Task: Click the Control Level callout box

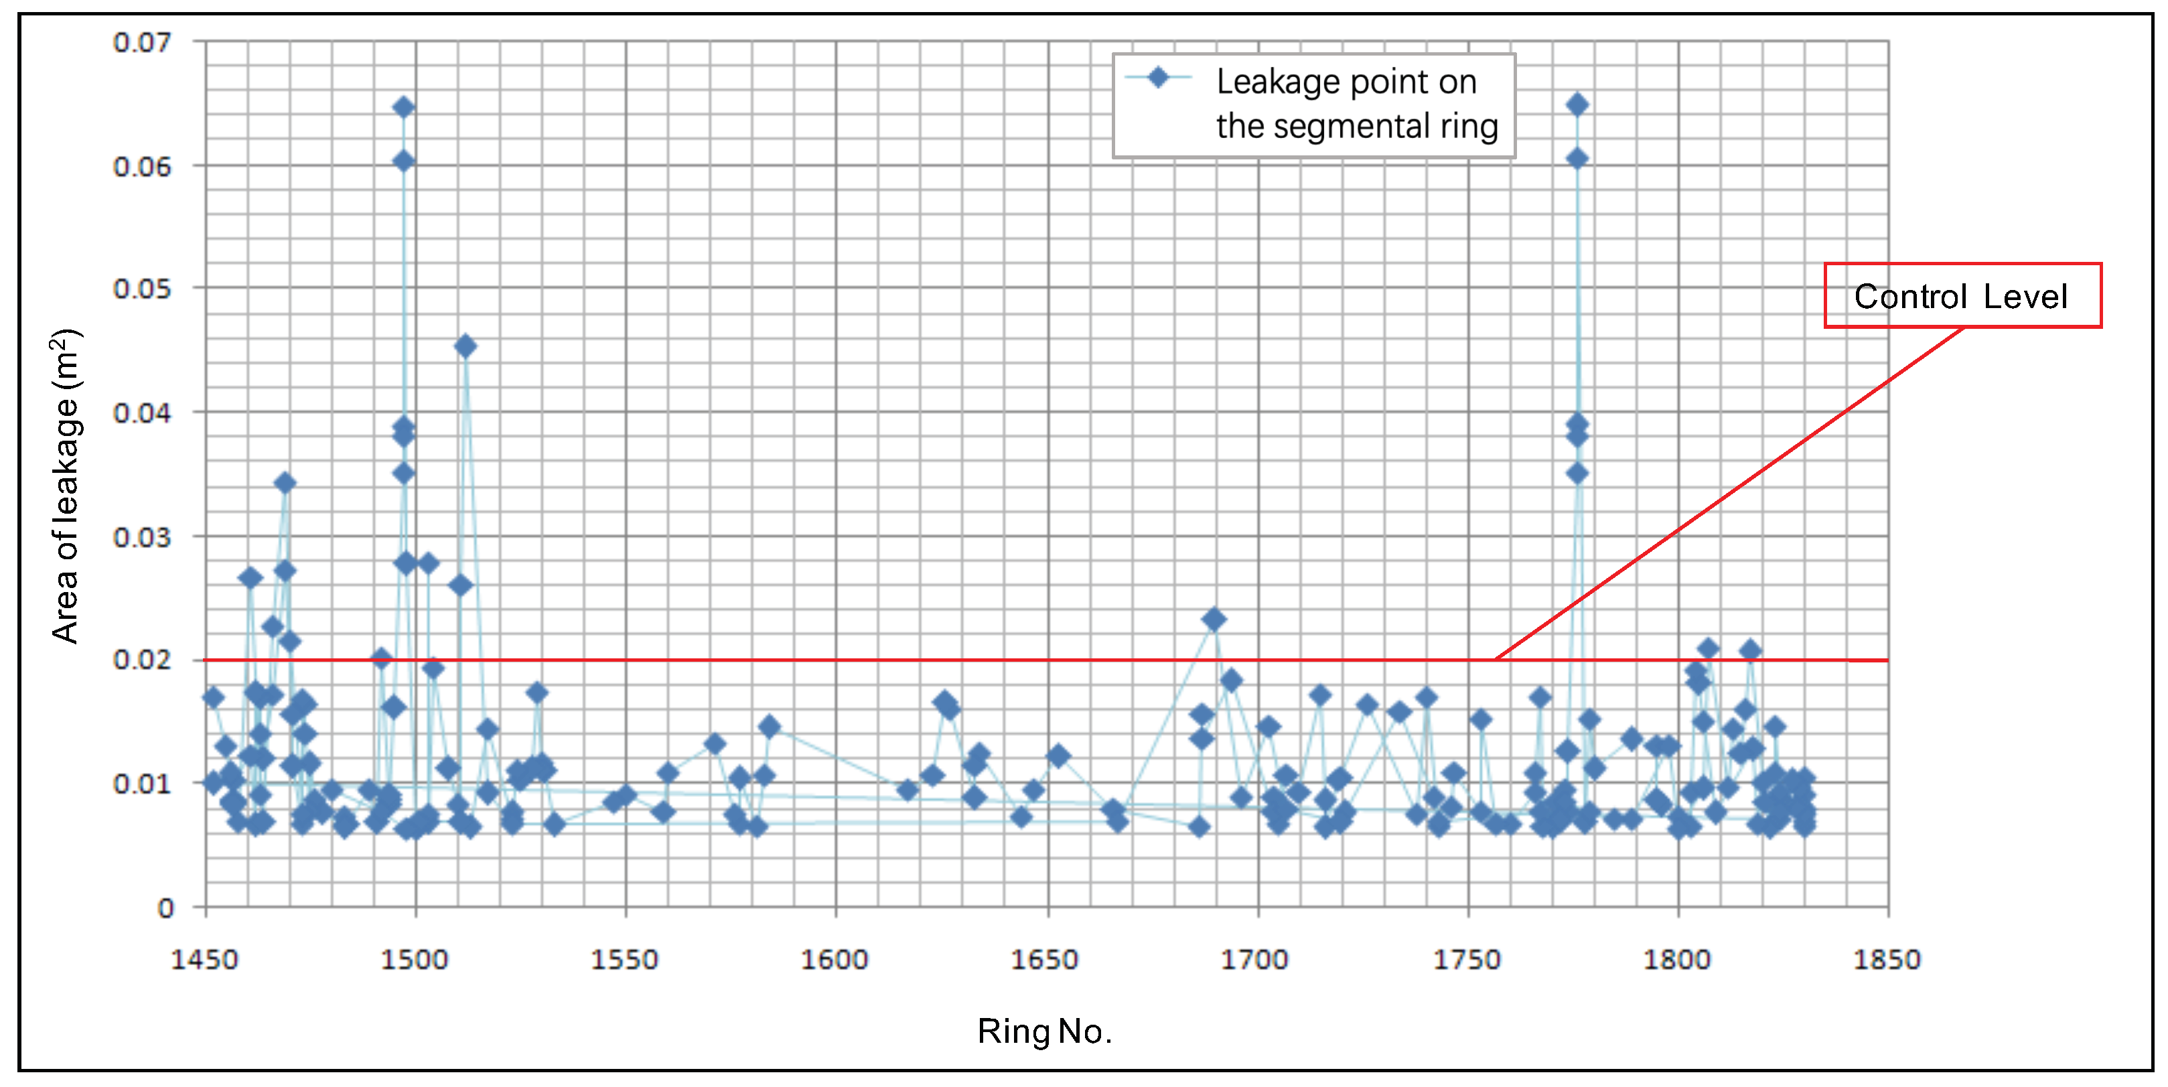Action: [1961, 295]
